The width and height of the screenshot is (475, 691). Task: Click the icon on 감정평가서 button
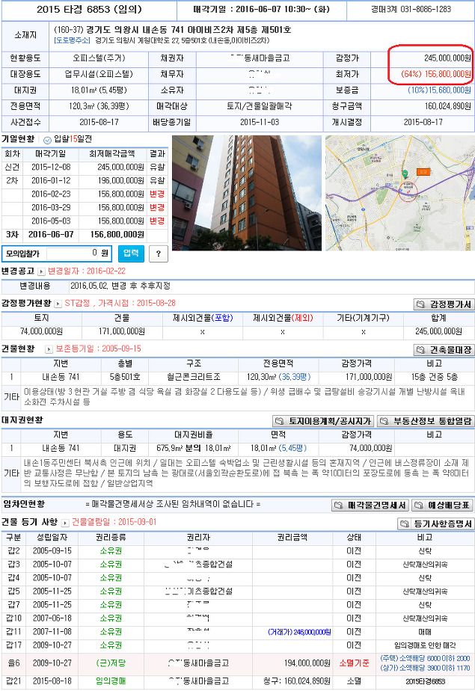pos(421,304)
